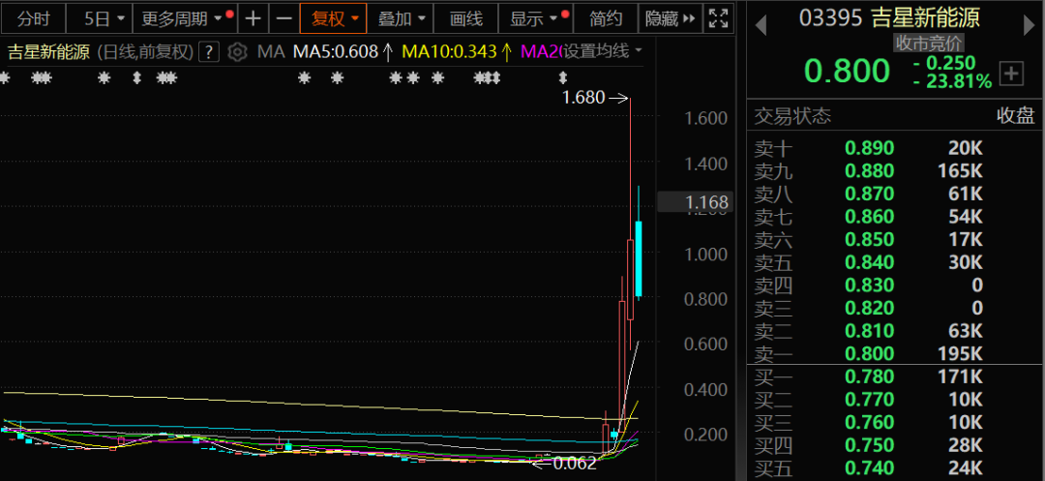Select the 卖十 0.890 order row
1045x481 pixels.
coord(895,148)
